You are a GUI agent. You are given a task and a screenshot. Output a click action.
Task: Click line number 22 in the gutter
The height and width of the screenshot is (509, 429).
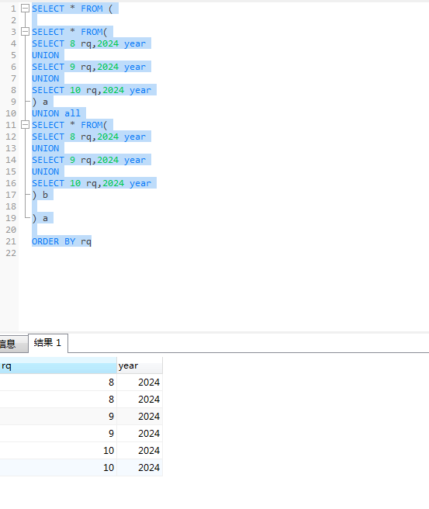11,253
